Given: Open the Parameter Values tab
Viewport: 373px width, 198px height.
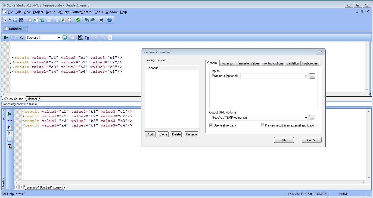Looking at the screenshot, I should [248, 63].
